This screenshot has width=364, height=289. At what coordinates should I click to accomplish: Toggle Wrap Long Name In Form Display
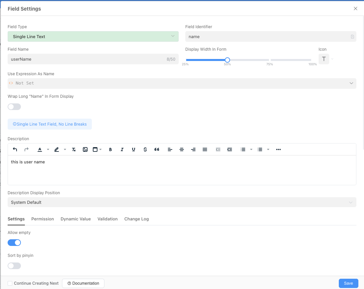tap(14, 107)
